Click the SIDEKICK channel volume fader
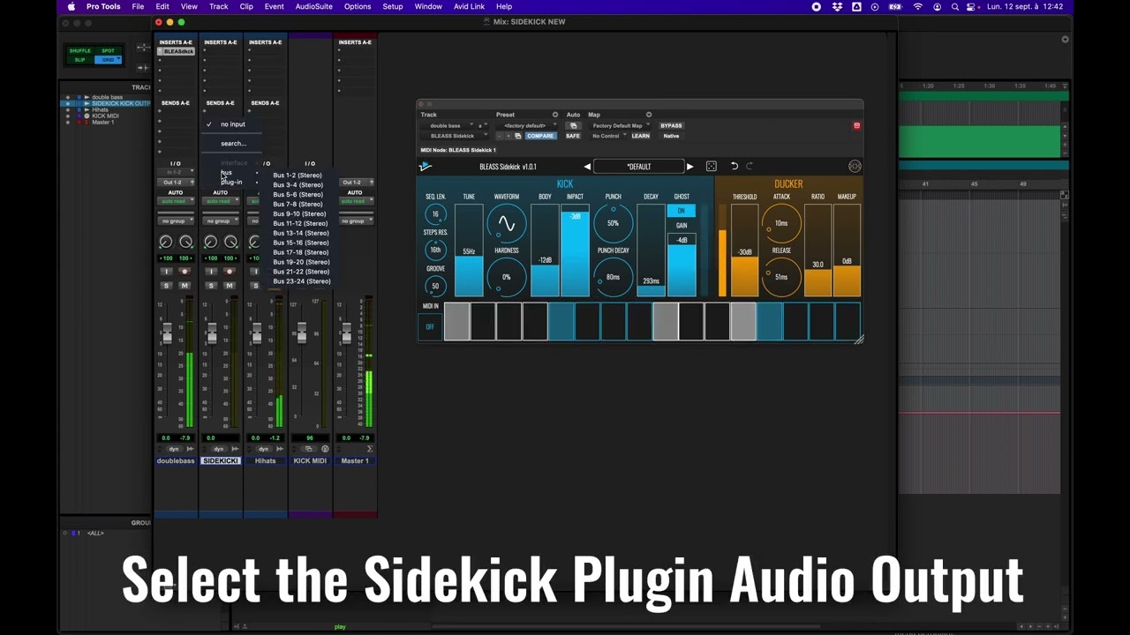Image resolution: width=1130 pixels, height=635 pixels. (x=212, y=333)
